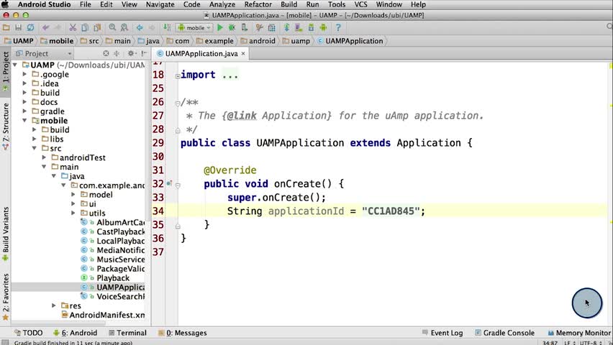
Task: Open the Memory Monitor tool window
Action: (579, 333)
